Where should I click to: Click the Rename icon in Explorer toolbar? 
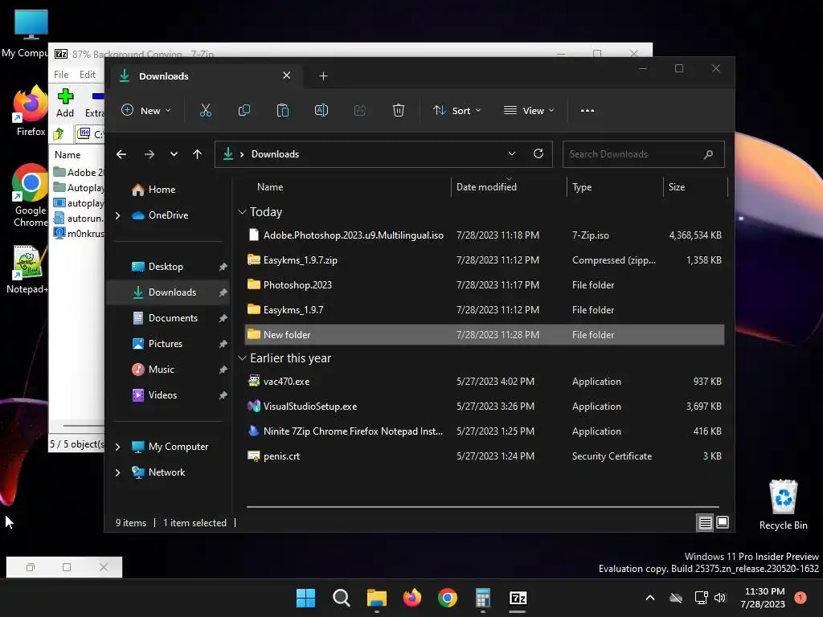coord(321,111)
